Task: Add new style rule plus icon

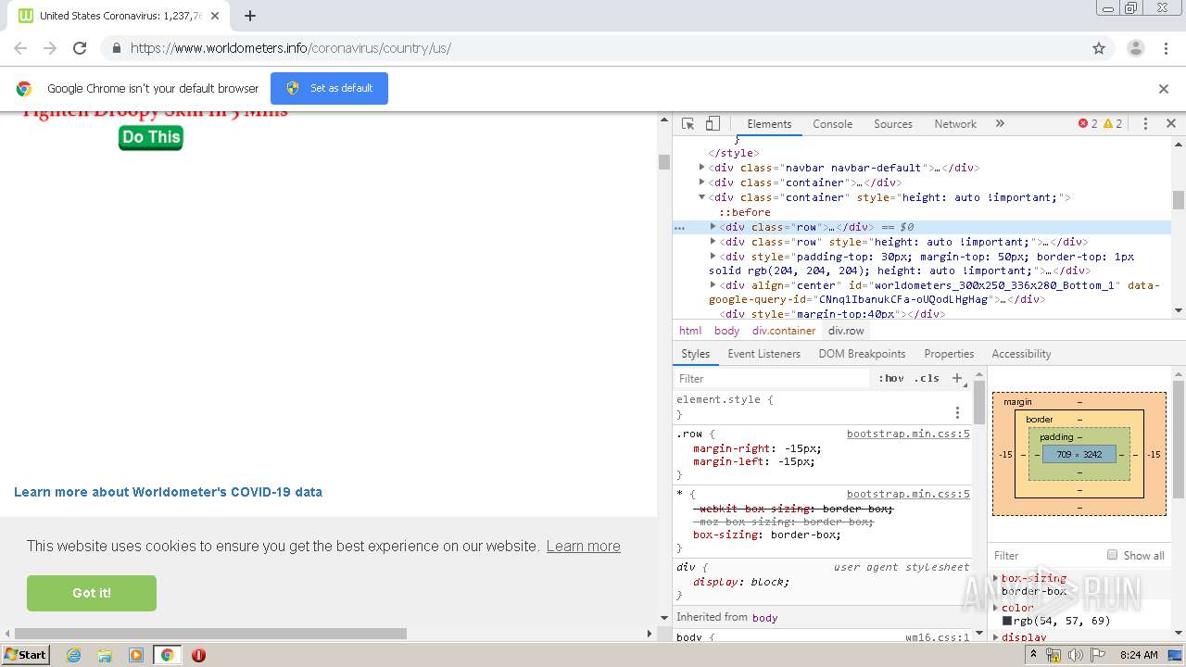Action: 958,378
